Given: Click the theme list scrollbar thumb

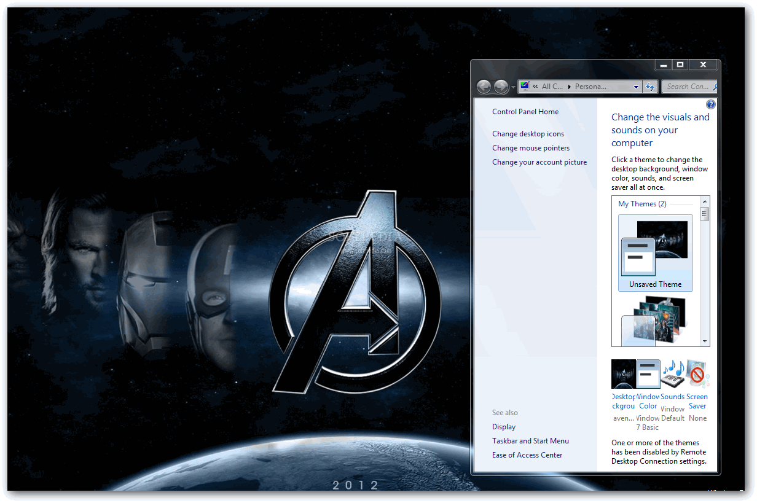Looking at the screenshot, I should click(705, 214).
